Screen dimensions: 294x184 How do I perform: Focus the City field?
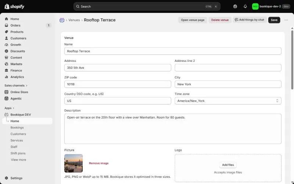coord(228,84)
